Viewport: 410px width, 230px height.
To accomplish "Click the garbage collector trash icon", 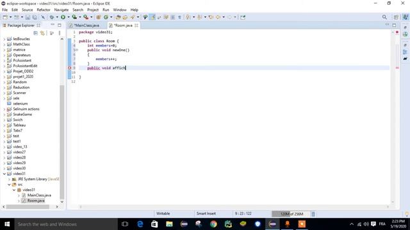I will click(x=313, y=214).
